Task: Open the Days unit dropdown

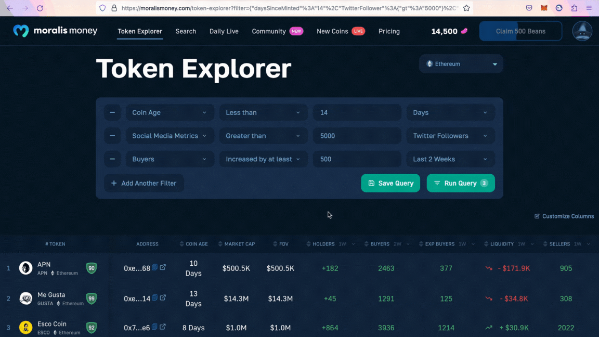Action: tap(450, 112)
